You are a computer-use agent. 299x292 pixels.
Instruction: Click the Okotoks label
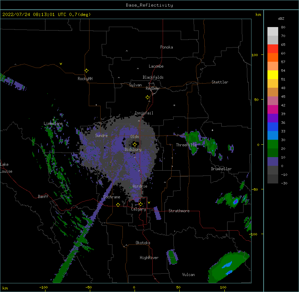click(x=143, y=243)
